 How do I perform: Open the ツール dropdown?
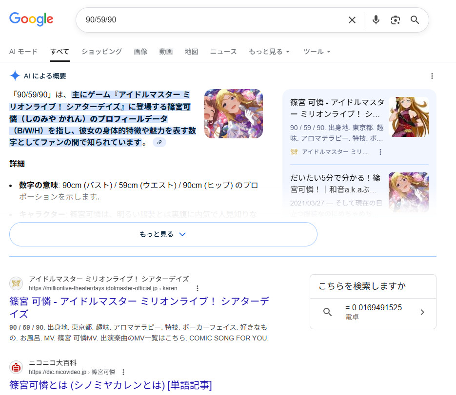(317, 52)
